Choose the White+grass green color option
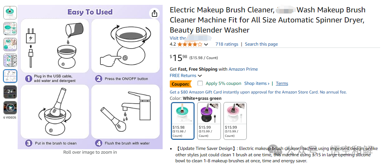The height and width of the screenshot is (166, 385). click(183, 121)
